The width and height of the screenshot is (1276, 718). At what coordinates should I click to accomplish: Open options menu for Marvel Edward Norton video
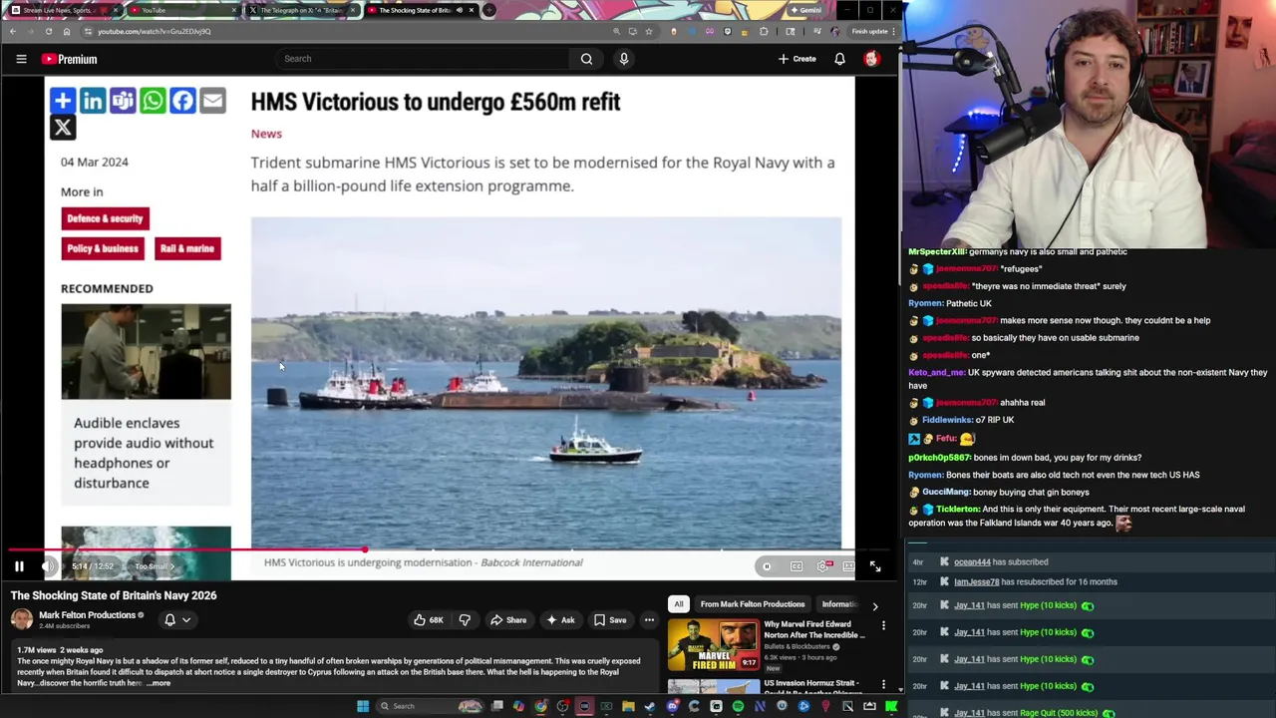(x=883, y=626)
